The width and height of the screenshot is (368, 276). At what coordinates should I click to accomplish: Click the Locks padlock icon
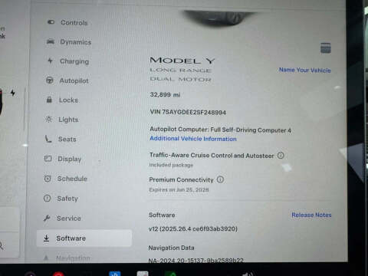[49, 100]
